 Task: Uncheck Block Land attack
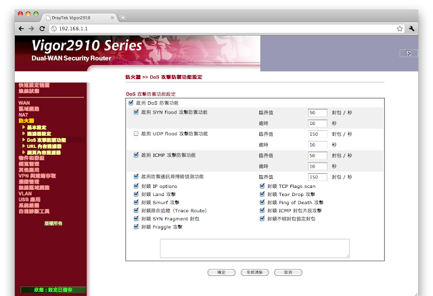[136, 194]
